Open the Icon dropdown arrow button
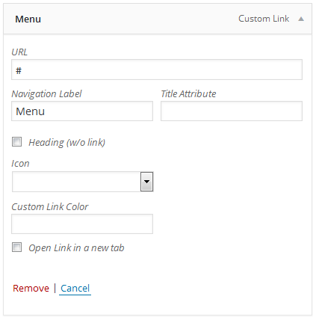316x320 pixels. coord(147,182)
